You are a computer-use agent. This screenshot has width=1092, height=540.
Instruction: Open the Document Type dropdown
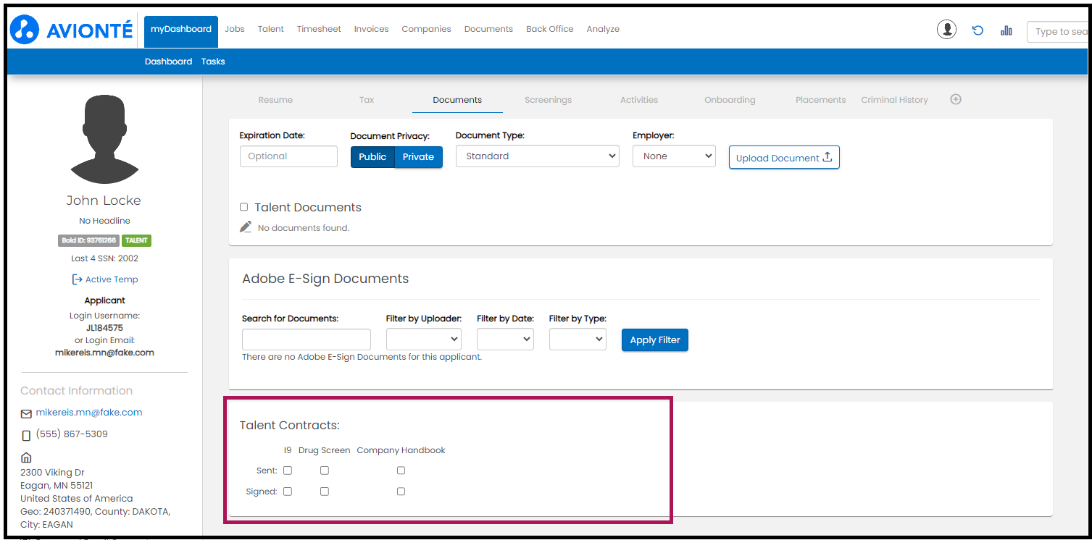coord(537,156)
